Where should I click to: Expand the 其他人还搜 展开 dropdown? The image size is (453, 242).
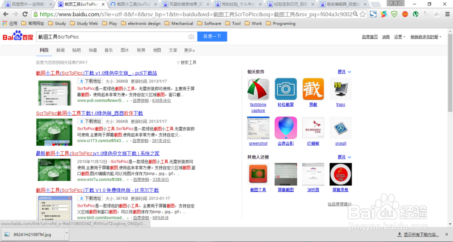(344, 157)
